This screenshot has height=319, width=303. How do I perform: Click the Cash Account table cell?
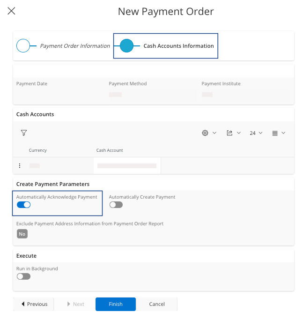(x=126, y=165)
